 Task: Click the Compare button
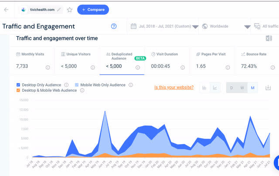click(x=93, y=10)
